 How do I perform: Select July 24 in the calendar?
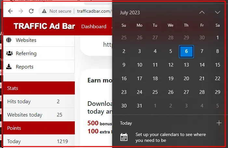pos(140,92)
